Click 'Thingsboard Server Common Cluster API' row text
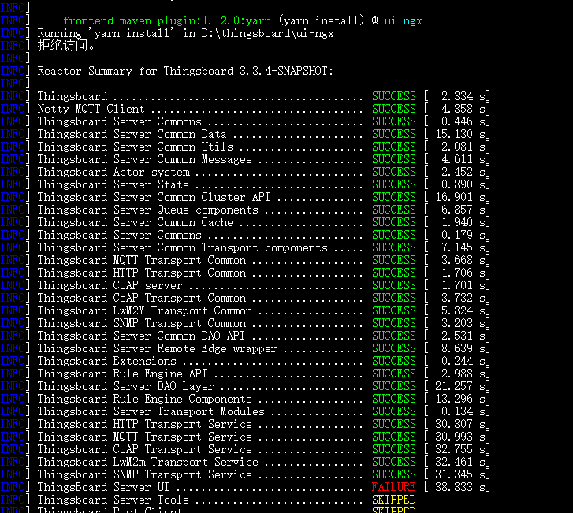The image size is (573, 513). tap(154, 197)
